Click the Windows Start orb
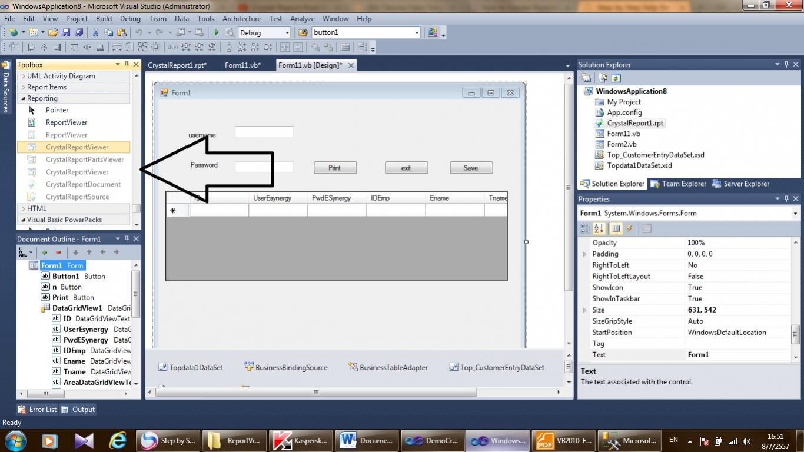Screen dimensions: 804x452 pyautogui.click(x=15, y=440)
